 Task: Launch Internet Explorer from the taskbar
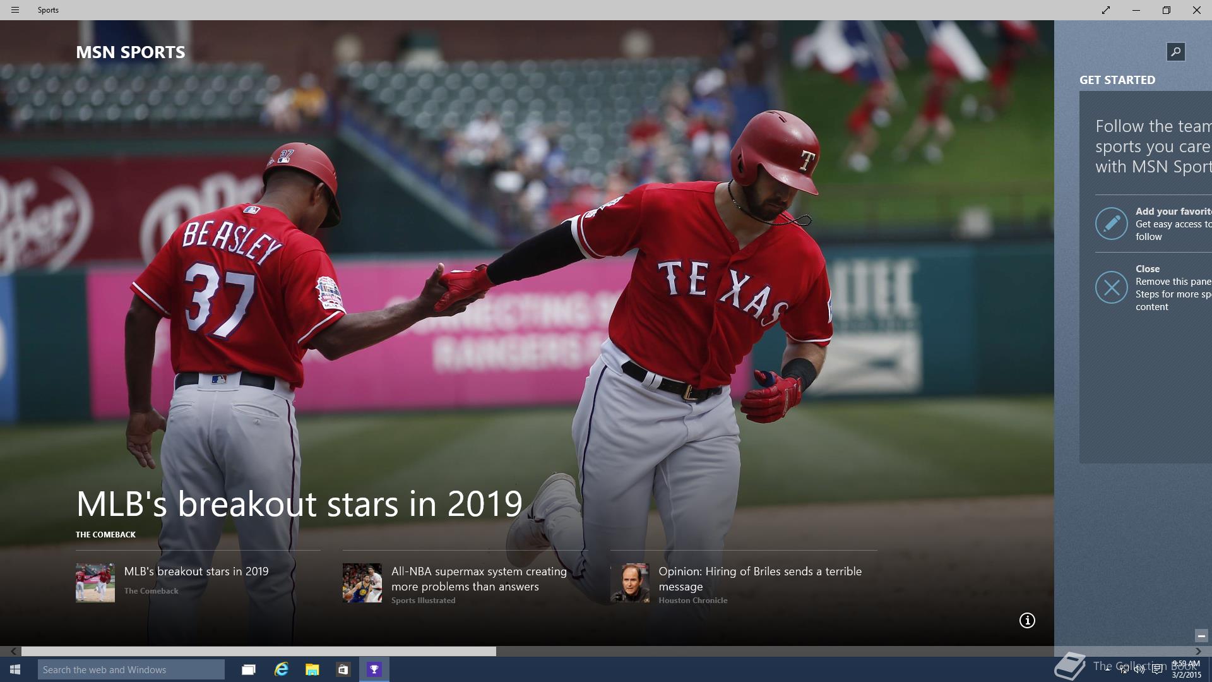click(282, 669)
